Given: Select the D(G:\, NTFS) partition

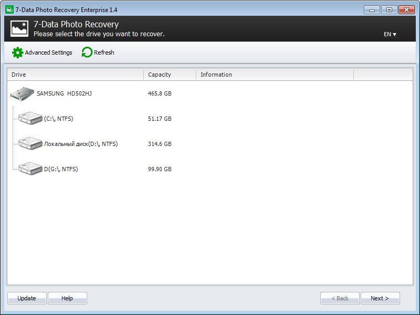Looking at the screenshot, I should 61,169.
